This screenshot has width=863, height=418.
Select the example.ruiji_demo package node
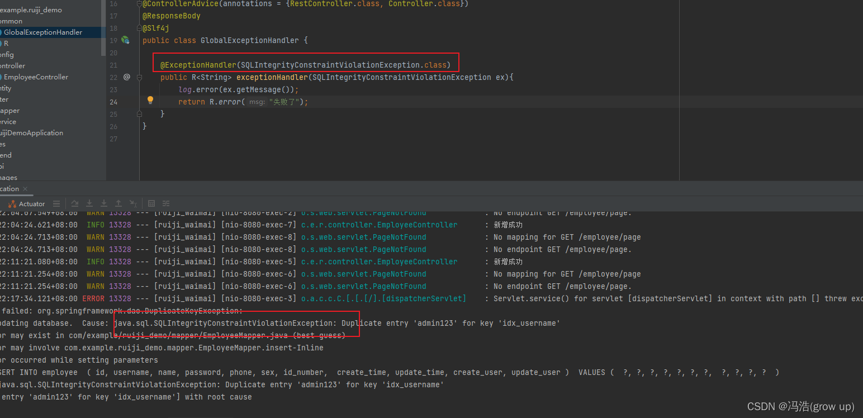point(31,10)
